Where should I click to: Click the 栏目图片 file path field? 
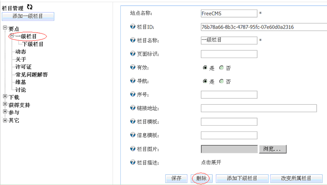pos(229,149)
